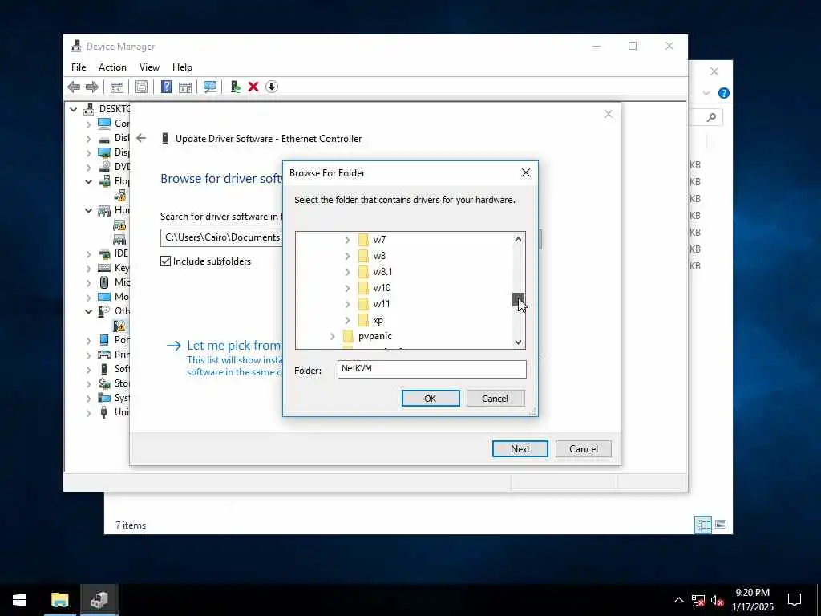Expand the w10 folder node
Image resolution: width=821 pixels, height=616 pixels.
(348, 288)
